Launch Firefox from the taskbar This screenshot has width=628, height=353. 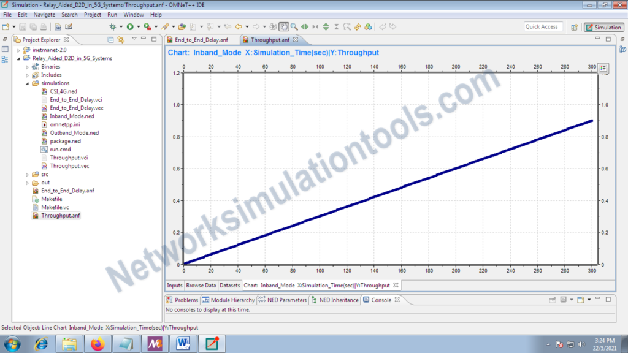click(x=98, y=344)
